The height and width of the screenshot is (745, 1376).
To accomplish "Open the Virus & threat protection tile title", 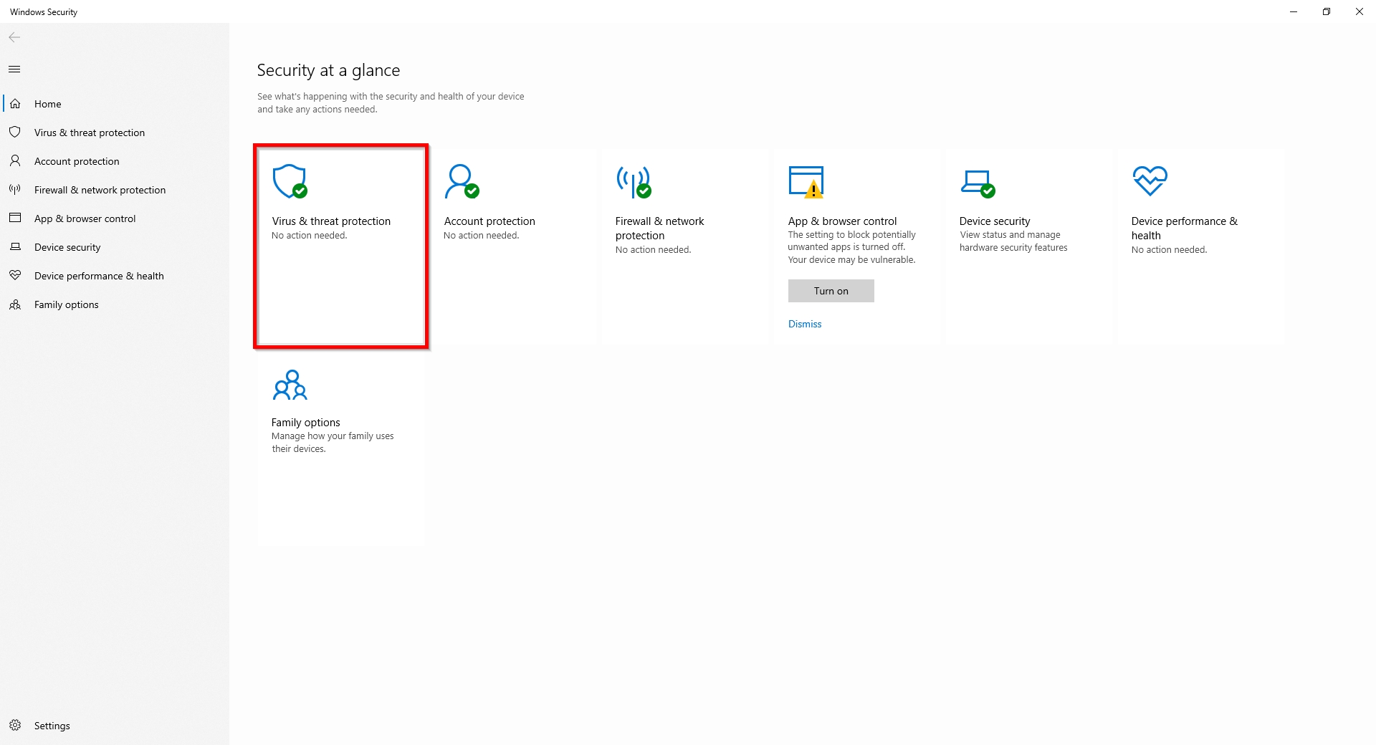I will 331,221.
